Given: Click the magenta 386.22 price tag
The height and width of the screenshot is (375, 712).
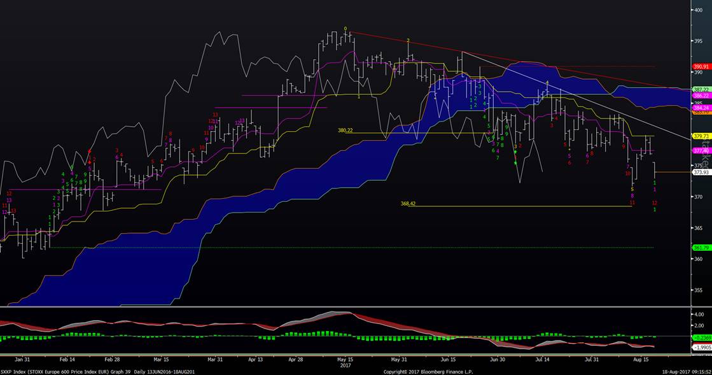Looking at the screenshot, I should click(701, 95).
